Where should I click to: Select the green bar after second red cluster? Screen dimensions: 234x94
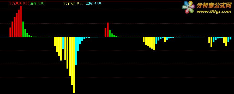(x=110, y=33)
